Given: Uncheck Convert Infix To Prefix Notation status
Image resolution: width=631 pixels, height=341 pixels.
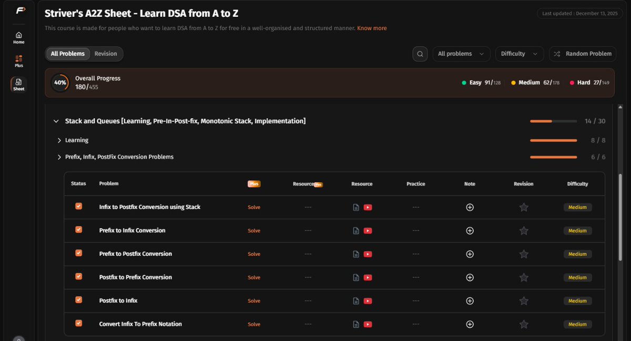Looking at the screenshot, I should click(79, 323).
